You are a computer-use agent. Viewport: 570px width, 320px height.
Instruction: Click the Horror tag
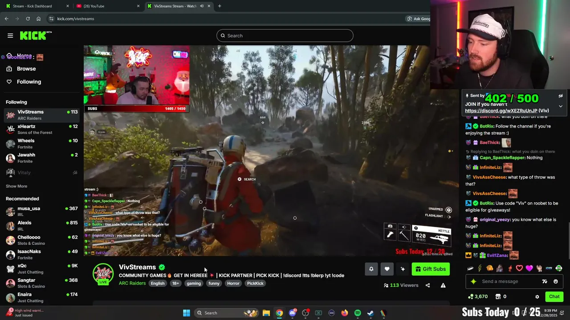pos(233,283)
